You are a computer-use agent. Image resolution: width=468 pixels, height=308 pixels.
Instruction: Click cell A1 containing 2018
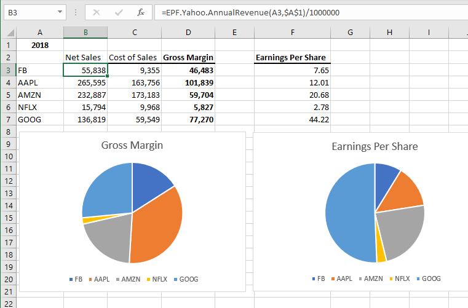[40, 45]
